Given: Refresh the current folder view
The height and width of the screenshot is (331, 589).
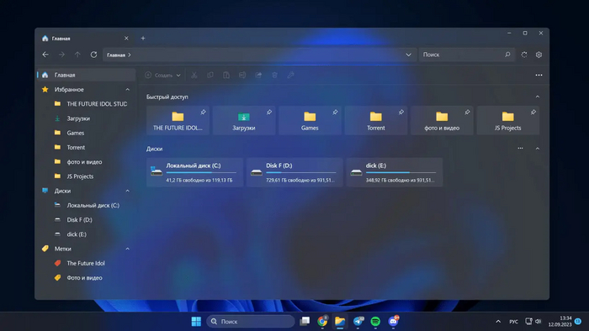Looking at the screenshot, I should [93, 55].
